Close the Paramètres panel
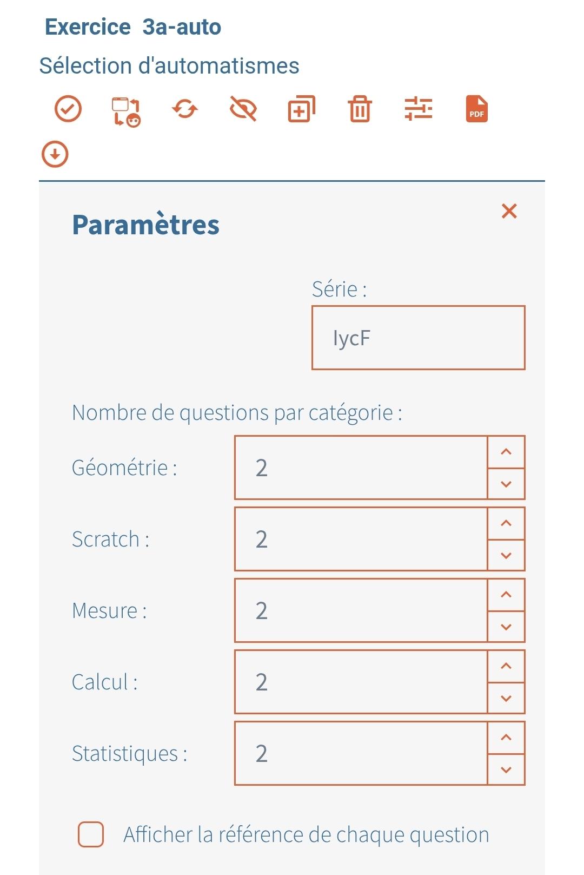This screenshot has height=875, width=584. coord(509,211)
